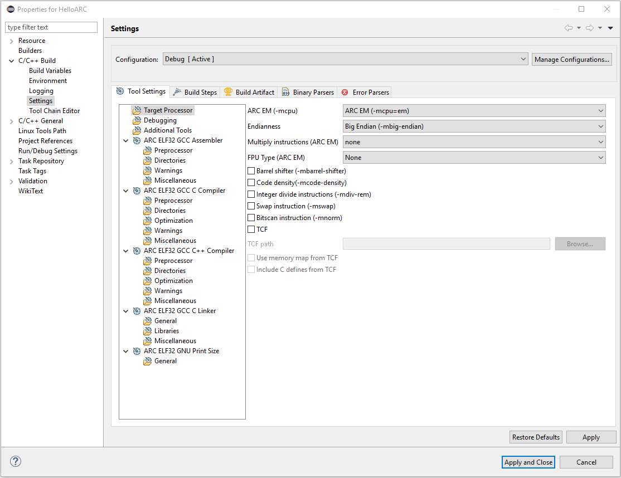Screen dimensions: 621x478
Task: Click the type filter text field
Action: (x=51, y=27)
